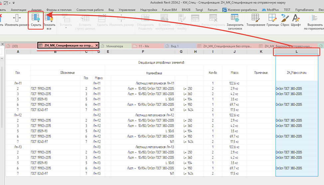Click the Наименование header cell
The height and width of the screenshot is (185, 324).
coord(154,73)
